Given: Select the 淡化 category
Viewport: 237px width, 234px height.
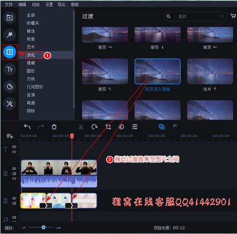Looking at the screenshot, I should point(31,55).
